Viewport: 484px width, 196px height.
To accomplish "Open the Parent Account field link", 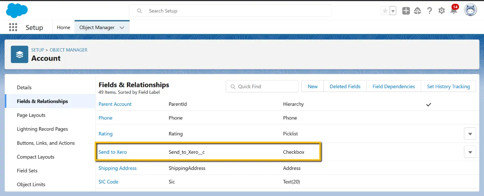I will pos(115,104).
